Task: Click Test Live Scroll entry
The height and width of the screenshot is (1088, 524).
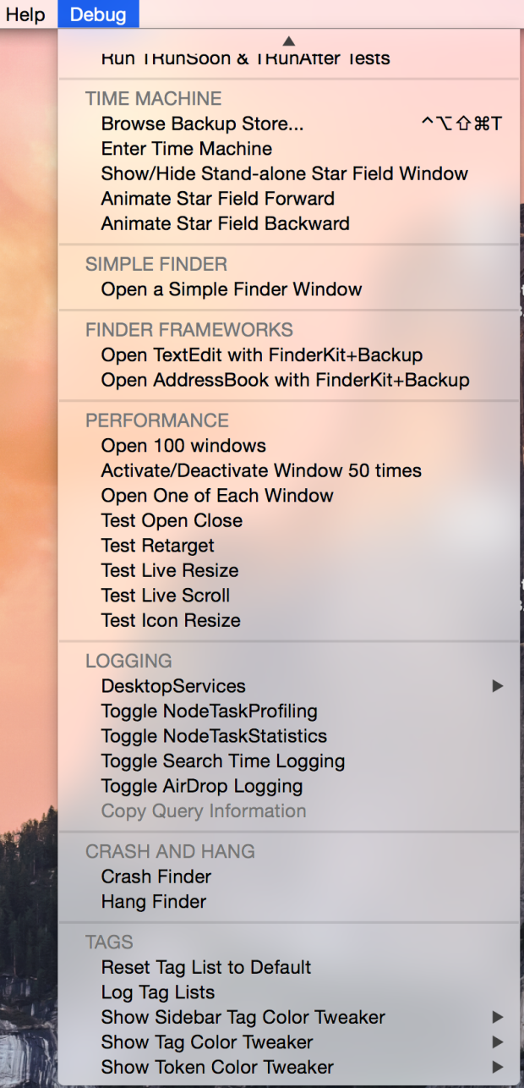Action: coord(165,596)
